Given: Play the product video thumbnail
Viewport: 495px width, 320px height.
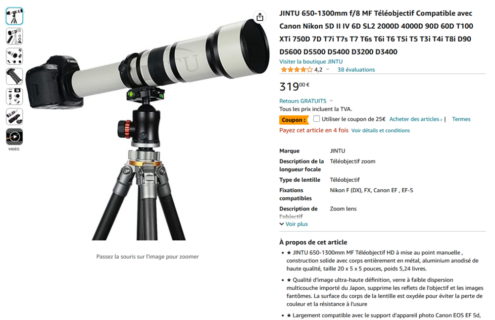Looking at the screenshot, I should point(14,137).
